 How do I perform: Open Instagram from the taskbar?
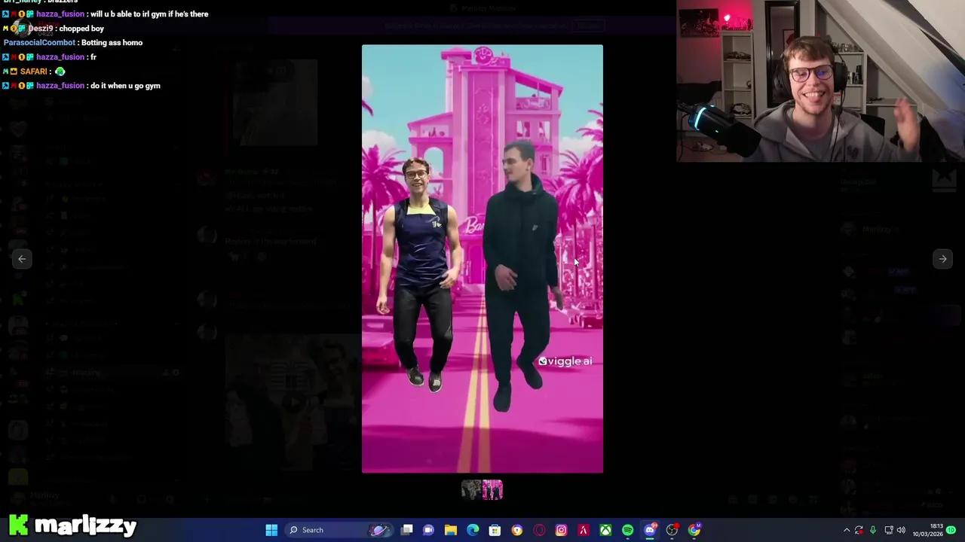(x=561, y=530)
